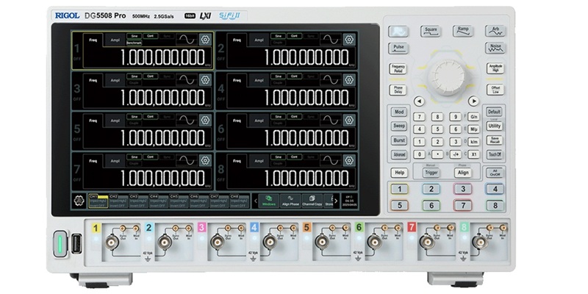Image resolution: width=588 pixels, height=294 pixels.
Task: Click the manual Trigger key
Action: (431, 173)
